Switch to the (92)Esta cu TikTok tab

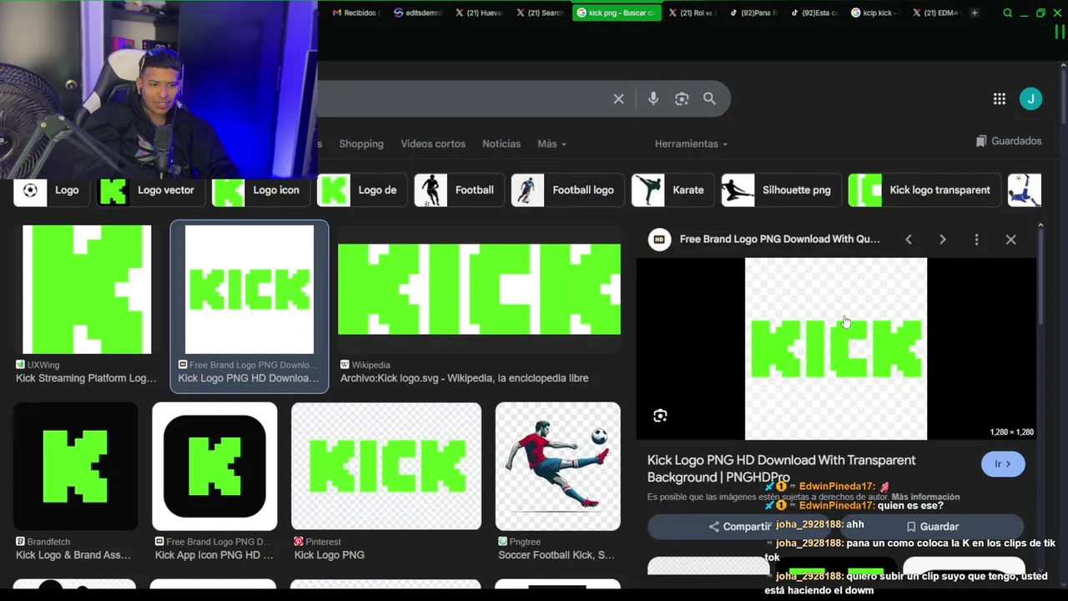815,13
